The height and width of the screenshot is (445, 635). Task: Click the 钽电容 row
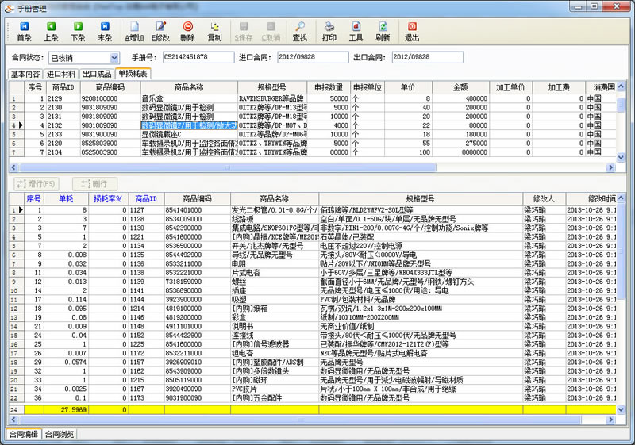312,353
